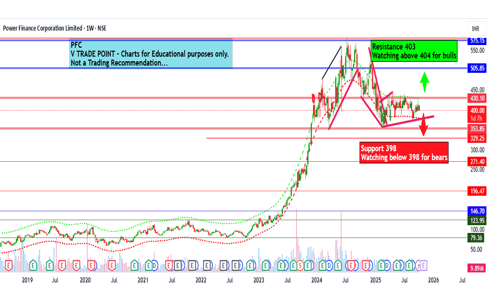This screenshot has width=488, height=288.
Task: Click the last green earnings E marker before the purple one
Action: tap(409, 265)
